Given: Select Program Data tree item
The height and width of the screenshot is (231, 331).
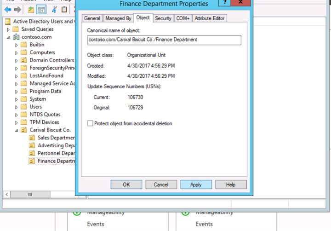Looking at the screenshot, I should point(46,91).
